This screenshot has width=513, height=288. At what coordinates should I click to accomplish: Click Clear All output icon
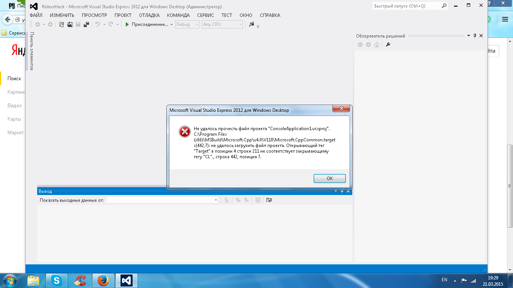pyautogui.click(x=258, y=200)
